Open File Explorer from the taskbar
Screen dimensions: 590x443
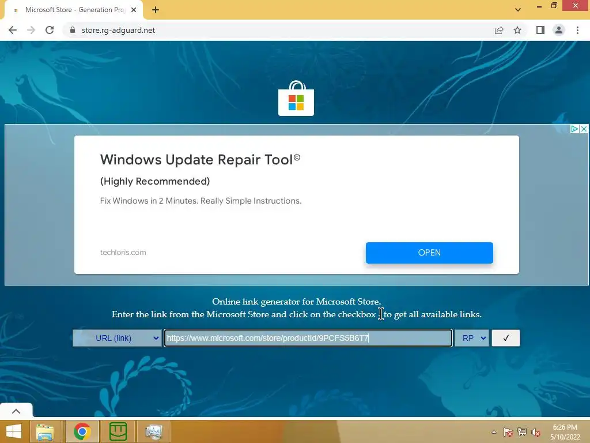45,431
